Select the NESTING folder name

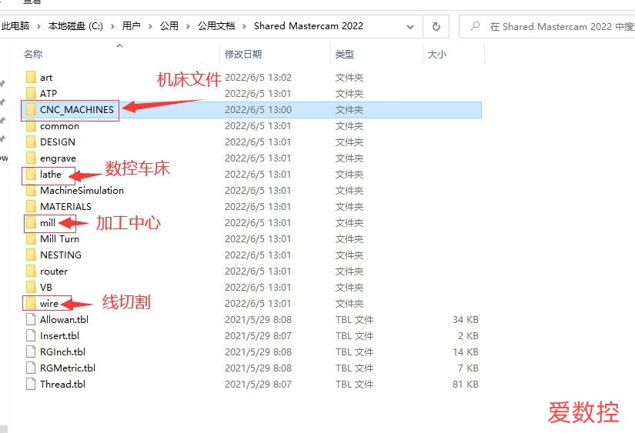tap(61, 255)
